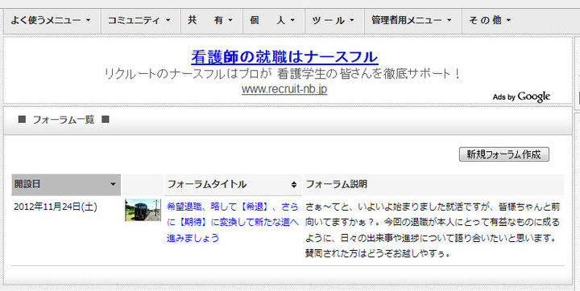Open the 共有 menu
The height and width of the screenshot is (291, 580).
(211, 20)
